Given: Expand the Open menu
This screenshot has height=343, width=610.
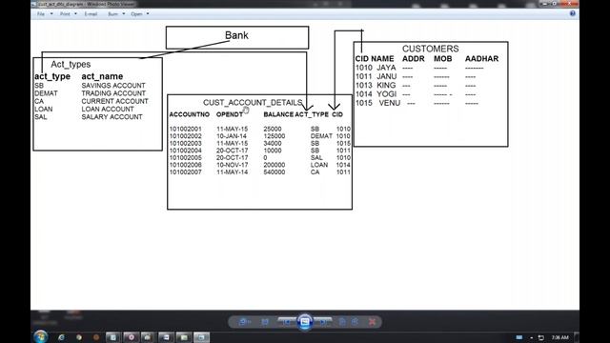Looking at the screenshot, I should point(140,14).
